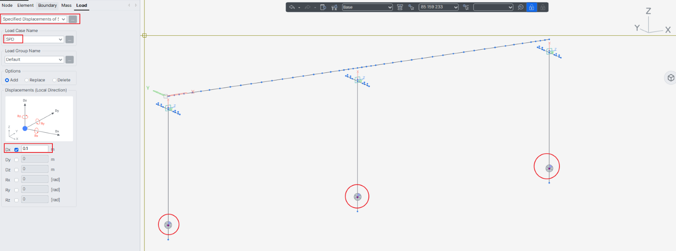Switch to the Element tab

tap(25, 5)
